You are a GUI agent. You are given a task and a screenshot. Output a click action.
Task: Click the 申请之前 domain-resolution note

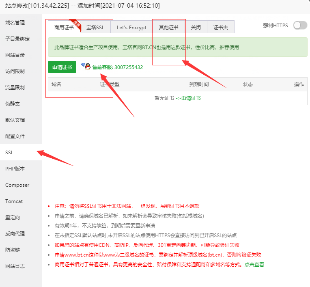(129, 216)
